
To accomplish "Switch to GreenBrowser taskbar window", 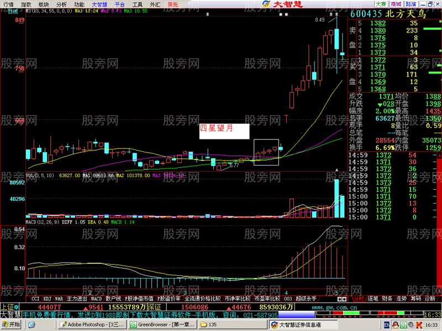I will 162,324.
